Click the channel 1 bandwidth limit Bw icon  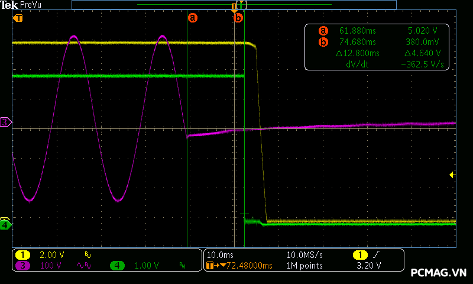tap(88, 256)
